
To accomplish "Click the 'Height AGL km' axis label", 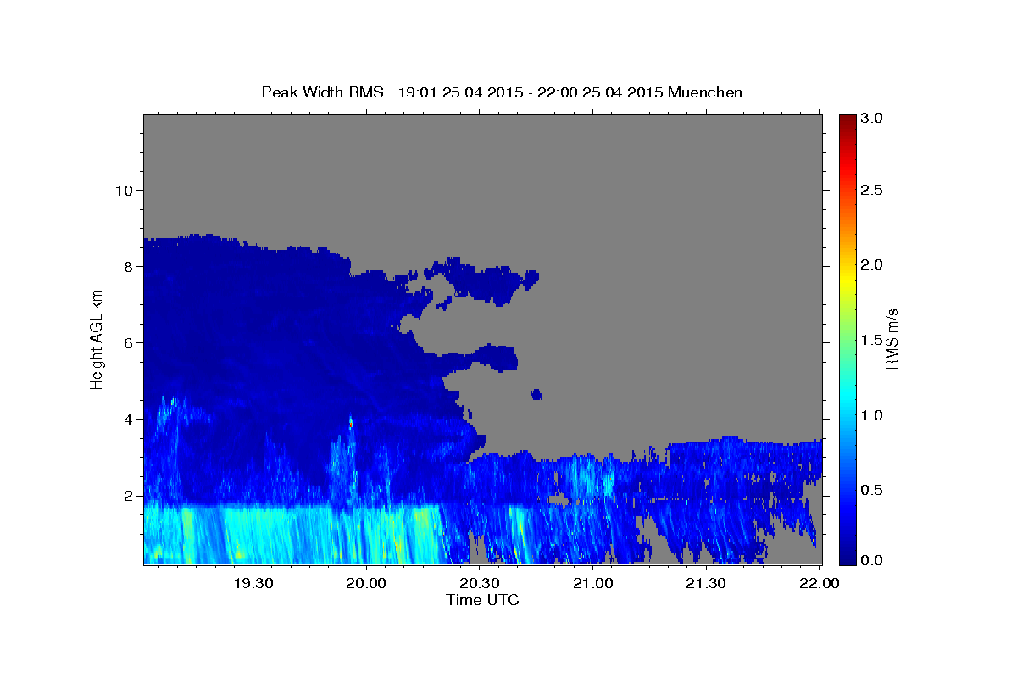I will click(x=97, y=339).
